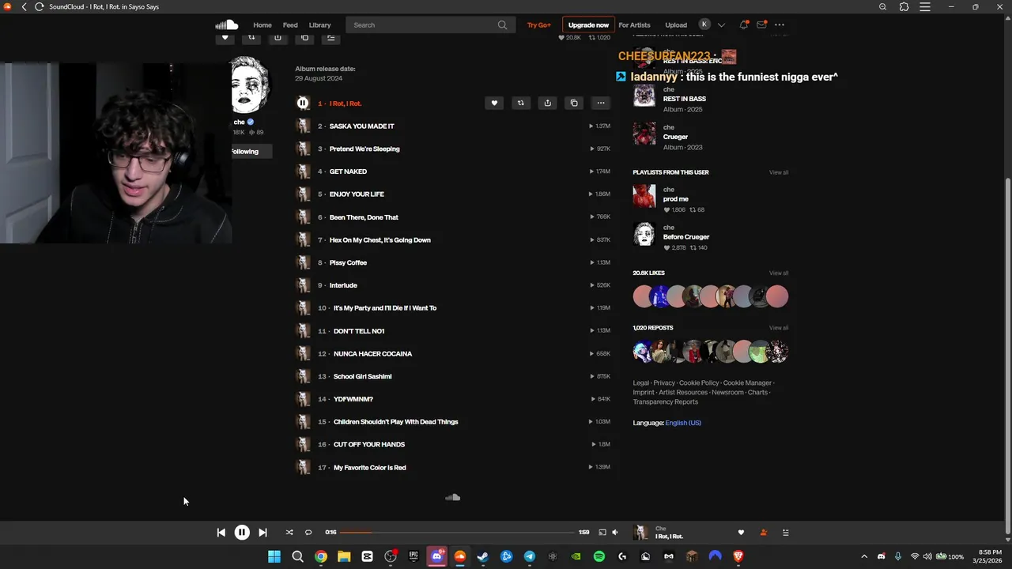Click the browser zoom magnifier icon
Image resolution: width=1012 pixels, height=569 pixels.
click(x=883, y=6)
